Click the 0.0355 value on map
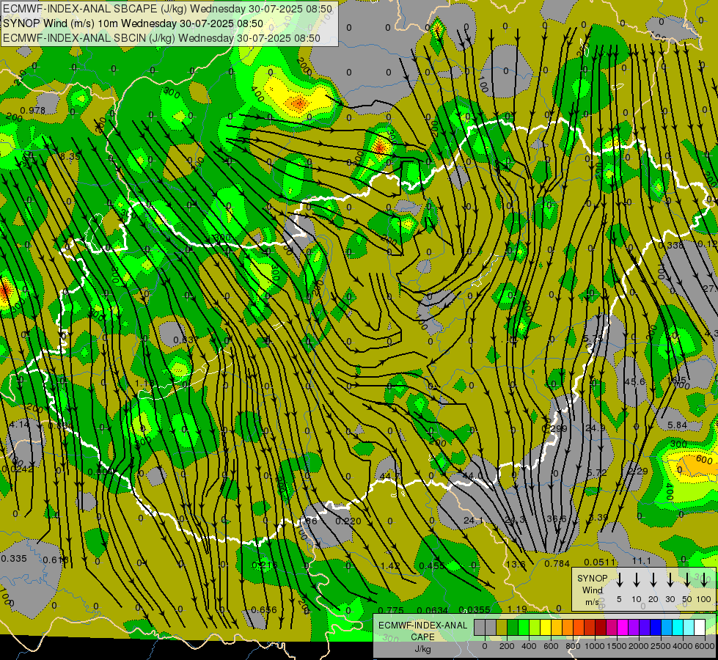718x660 pixels. pos(475,609)
